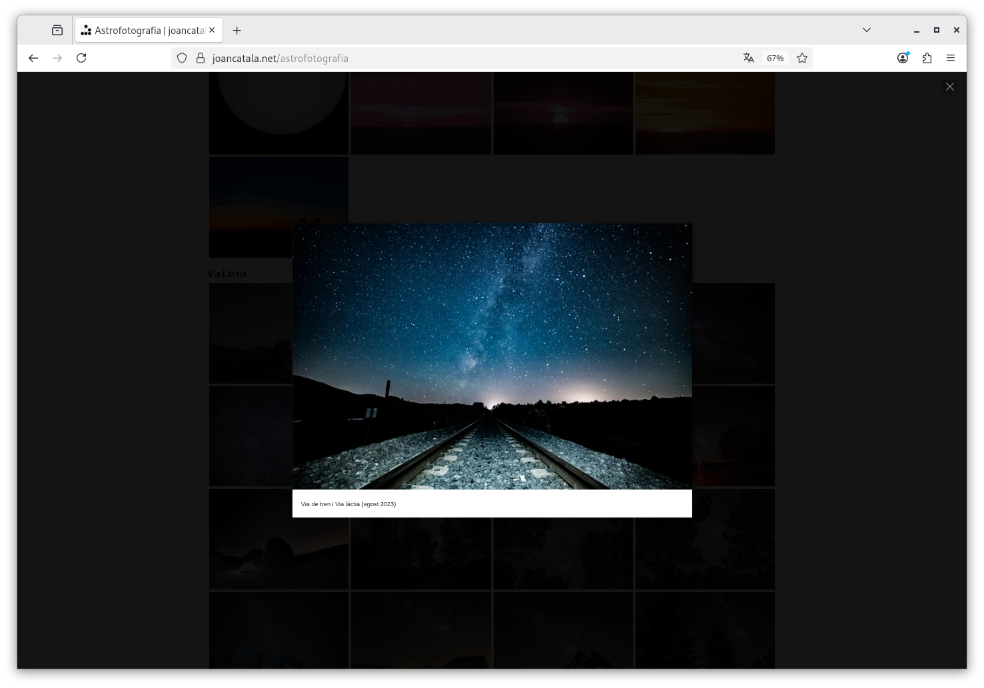Viewport: 984px width, 688px height.
Task: Bookmark the page with the star icon
Action: click(802, 58)
